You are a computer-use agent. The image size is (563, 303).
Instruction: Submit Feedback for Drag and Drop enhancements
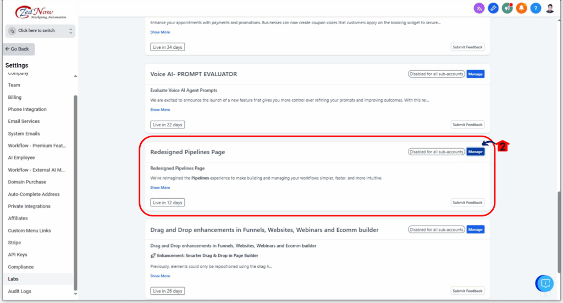click(x=467, y=291)
